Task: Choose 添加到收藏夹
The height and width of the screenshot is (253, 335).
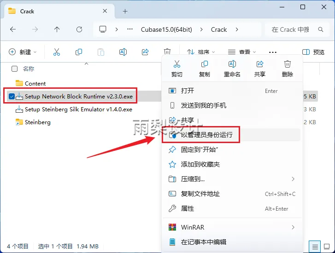Action: 232,164
